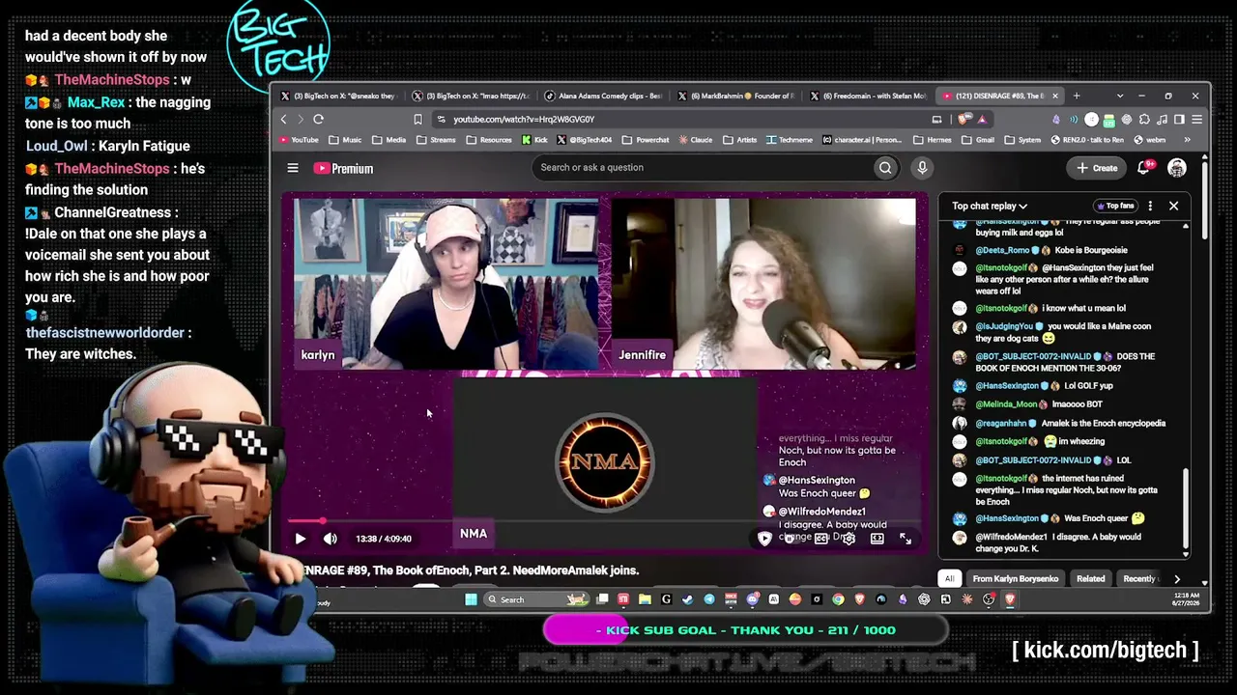
Task: Switch to the Freedomain with Stefan tab
Action: click(x=869, y=96)
